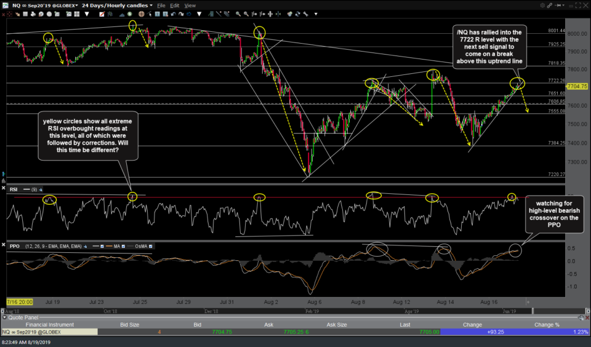Open the small overflow arrow at toolbar end
The width and height of the screenshot is (591, 347).
coord(316,14)
